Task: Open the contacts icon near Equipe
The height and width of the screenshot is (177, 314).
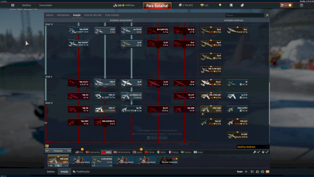Action: 257,171
